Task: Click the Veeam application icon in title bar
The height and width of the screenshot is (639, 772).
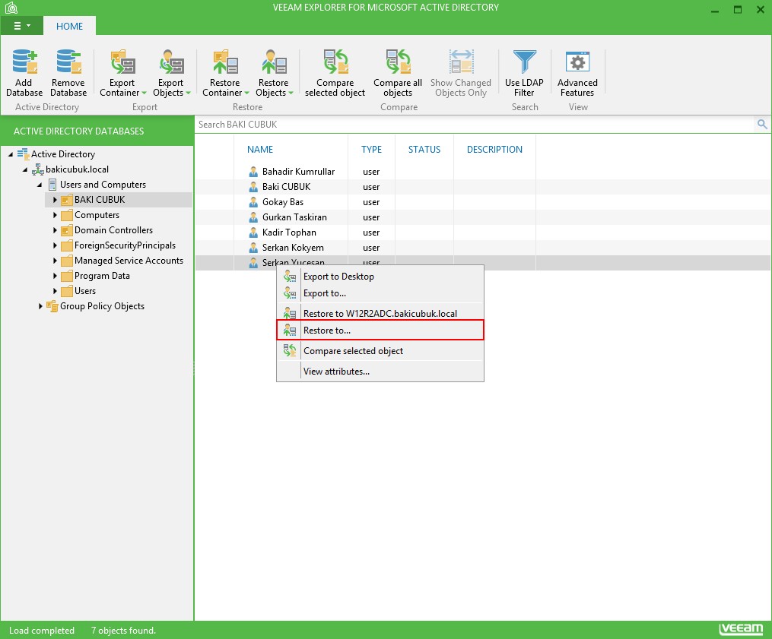Action: pos(11,8)
